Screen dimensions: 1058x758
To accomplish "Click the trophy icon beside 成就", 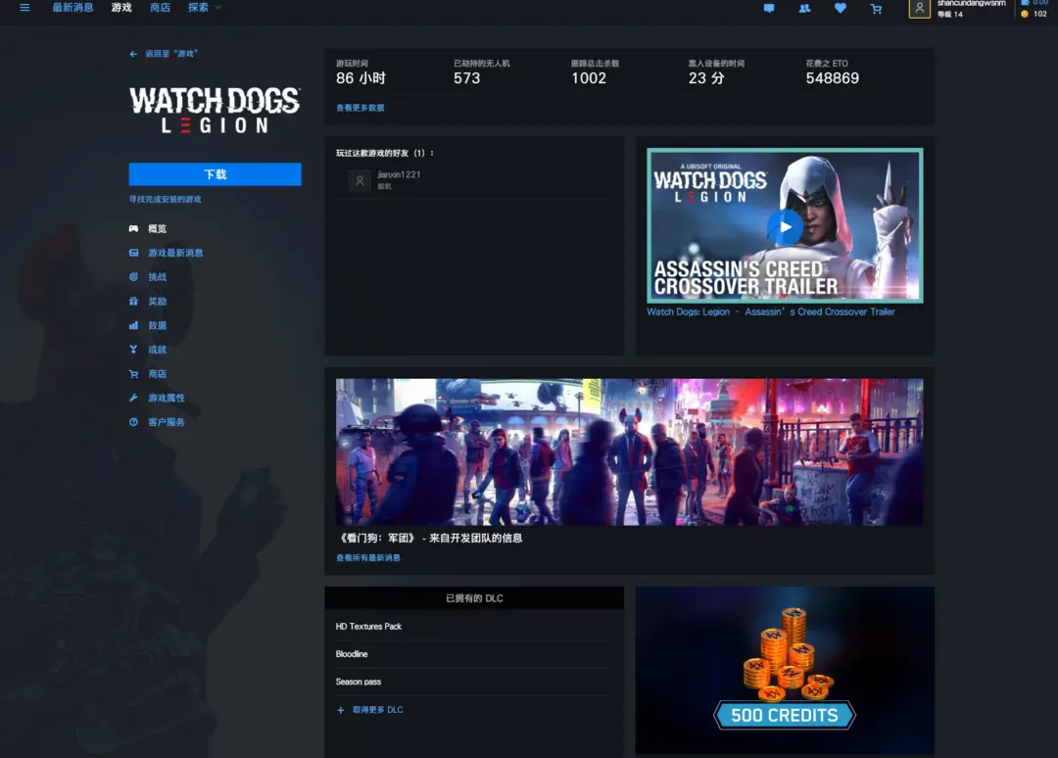I will [x=133, y=350].
